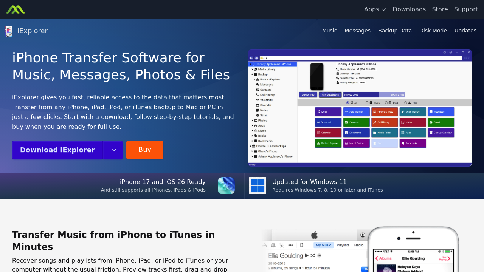484x272 pixels.
Task: Open the Backup Data section link
Action: 395,31
